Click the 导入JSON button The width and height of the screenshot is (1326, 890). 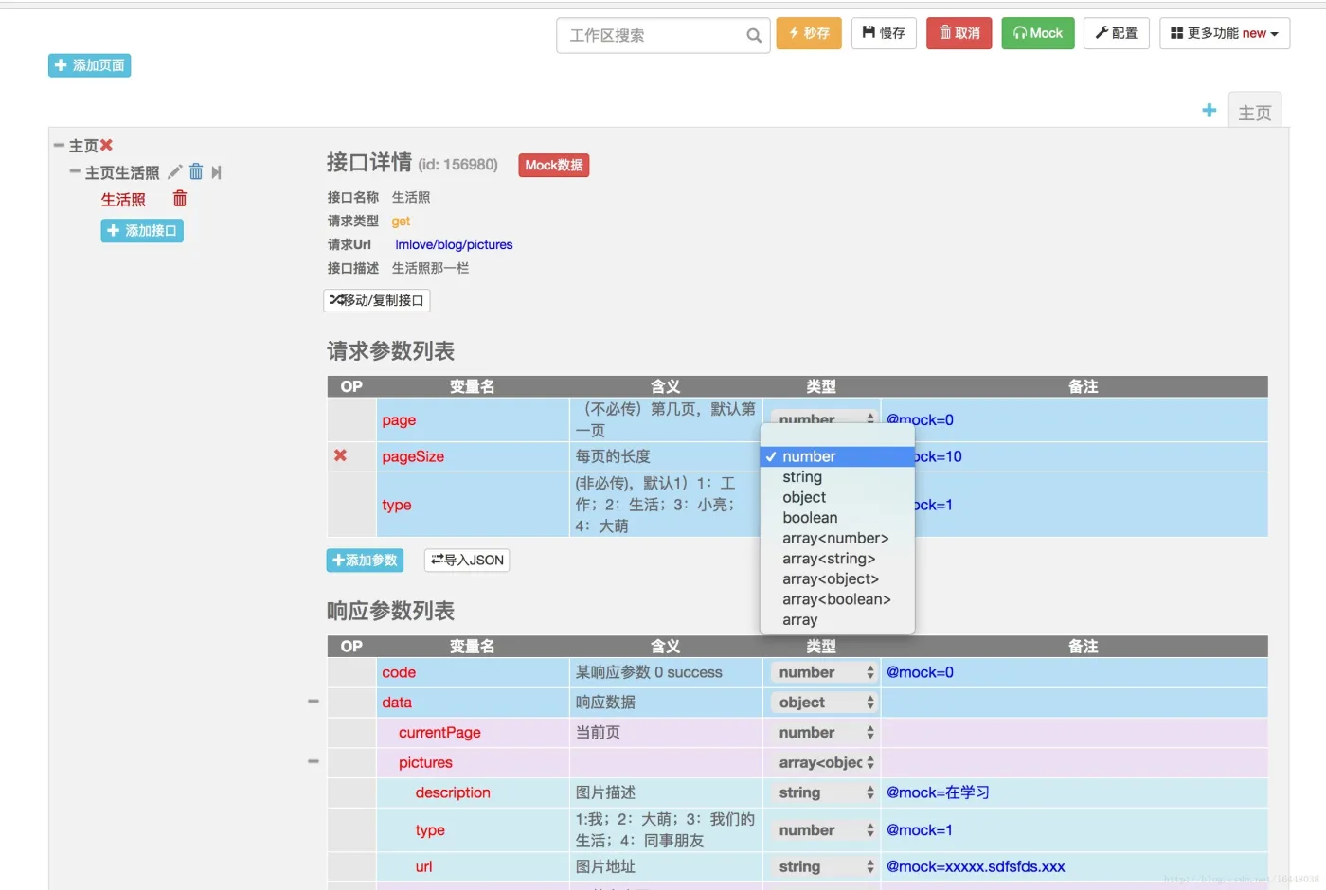point(467,561)
